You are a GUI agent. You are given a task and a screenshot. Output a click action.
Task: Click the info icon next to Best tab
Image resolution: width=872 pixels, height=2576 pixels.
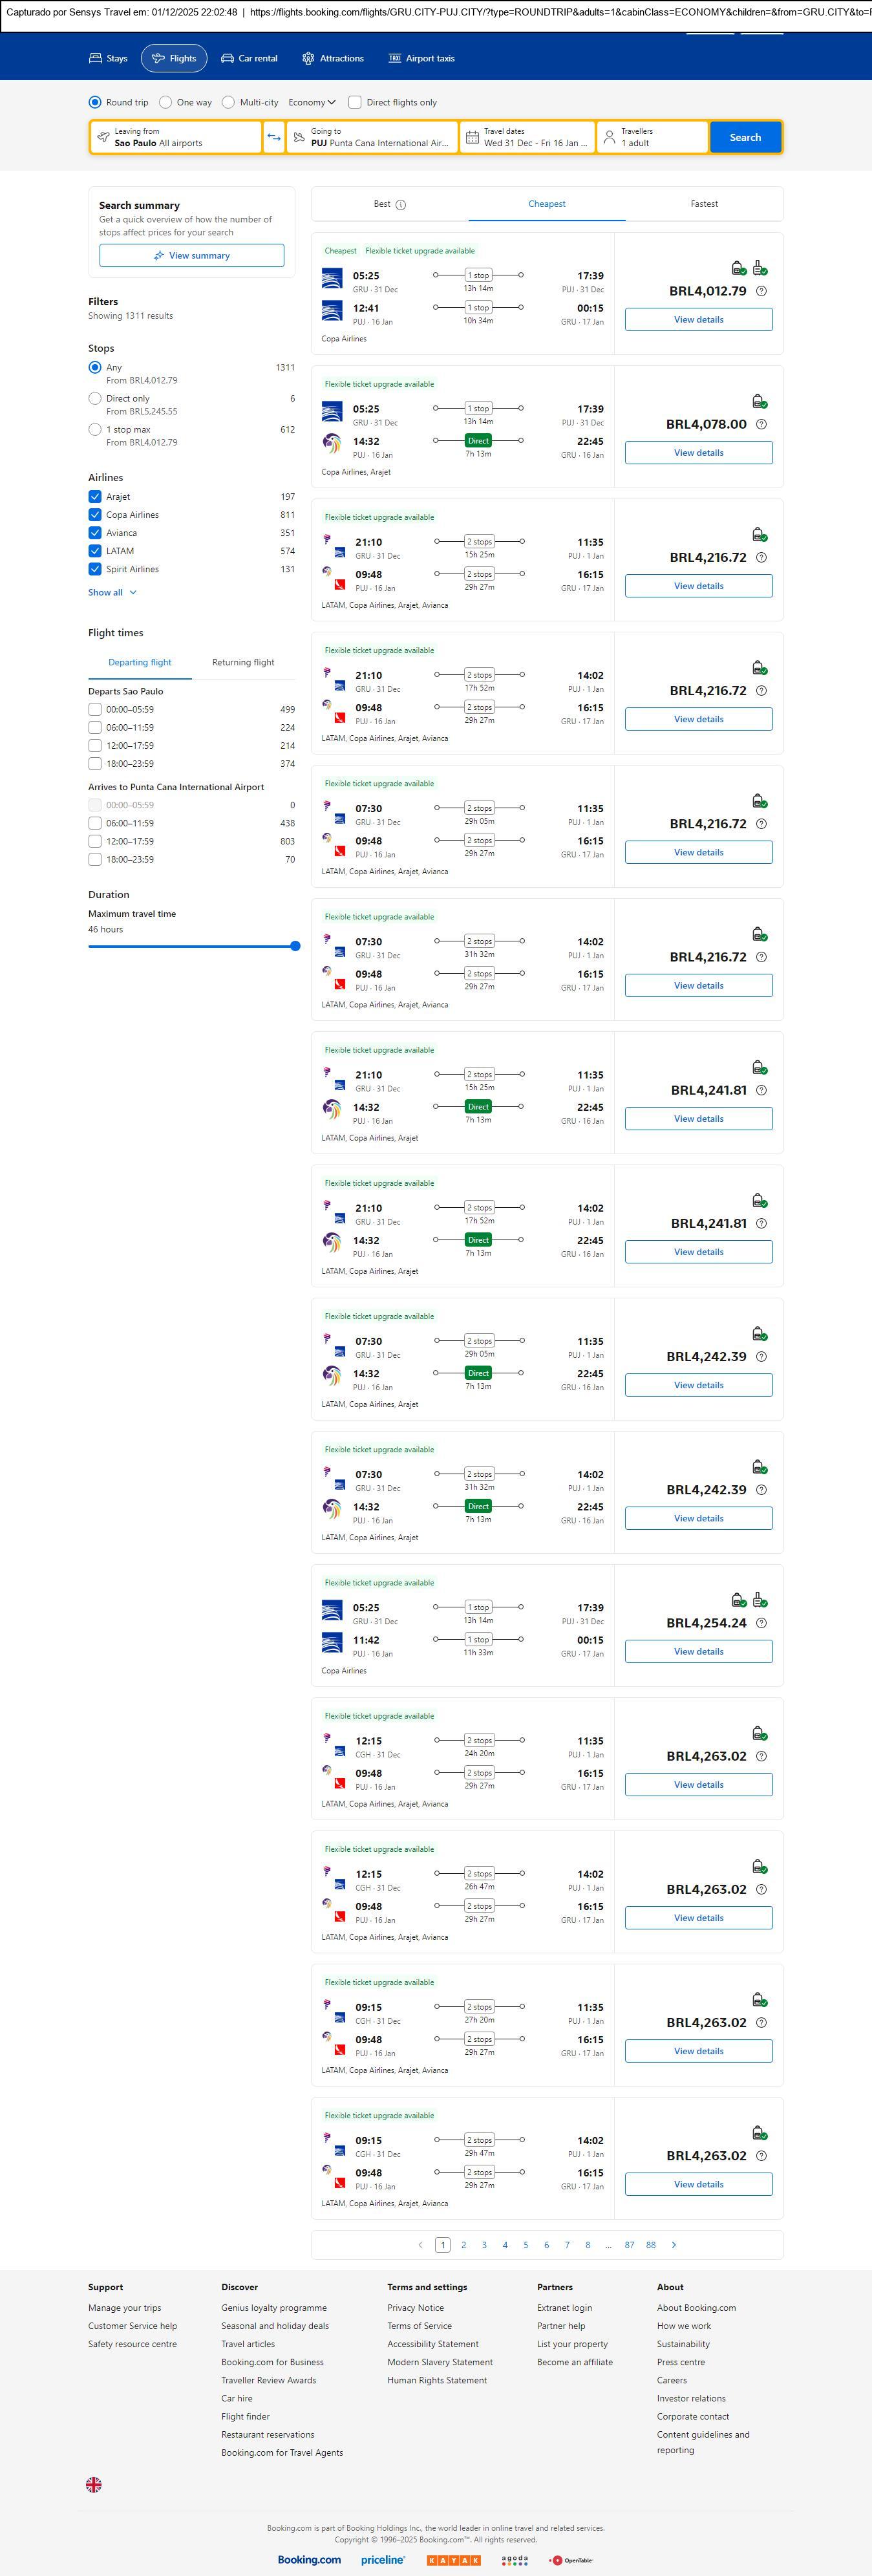point(401,205)
